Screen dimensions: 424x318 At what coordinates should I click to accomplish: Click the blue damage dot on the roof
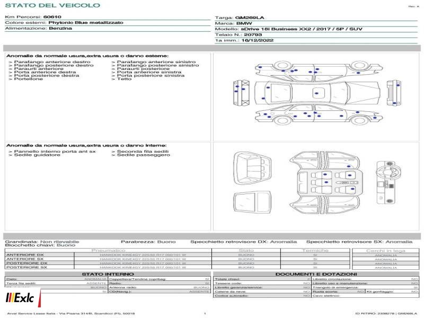point(316,93)
